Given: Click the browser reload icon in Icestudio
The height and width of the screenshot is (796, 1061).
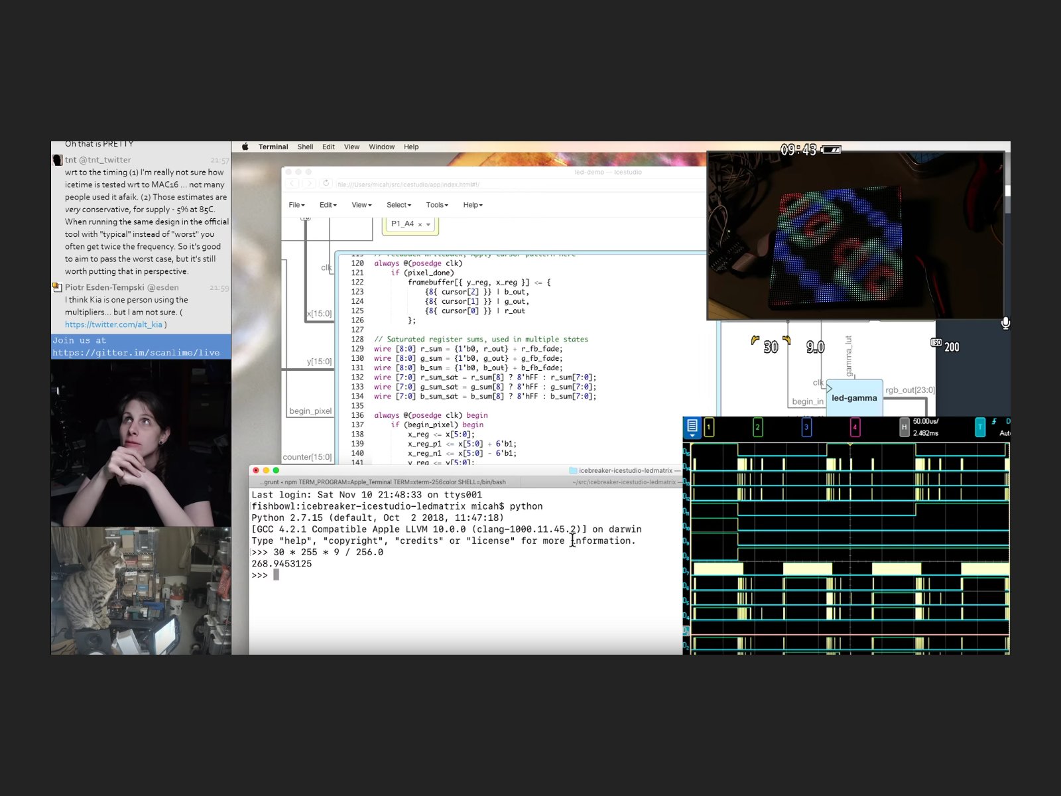Looking at the screenshot, I should point(326,184).
